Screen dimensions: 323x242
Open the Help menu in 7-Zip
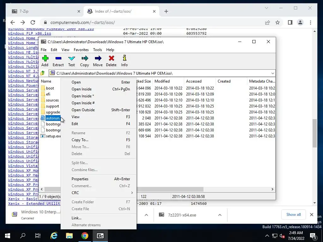click(x=110, y=49)
